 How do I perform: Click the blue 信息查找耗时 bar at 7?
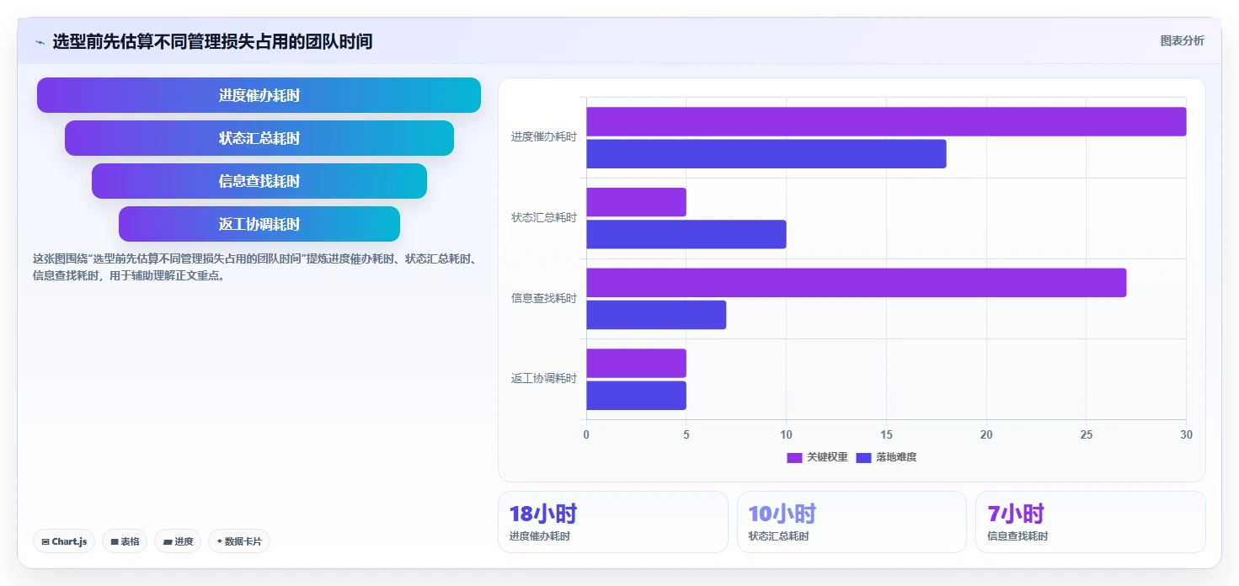(x=656, y=315)
